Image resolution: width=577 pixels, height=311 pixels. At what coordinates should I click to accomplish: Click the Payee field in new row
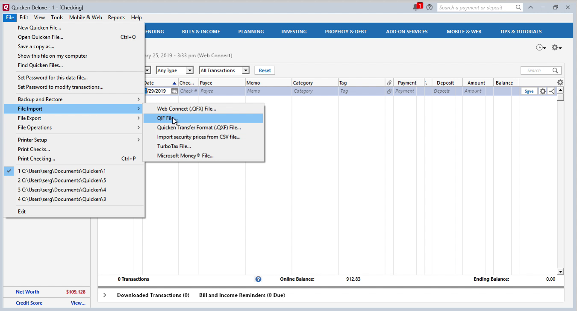click(222, 91)
